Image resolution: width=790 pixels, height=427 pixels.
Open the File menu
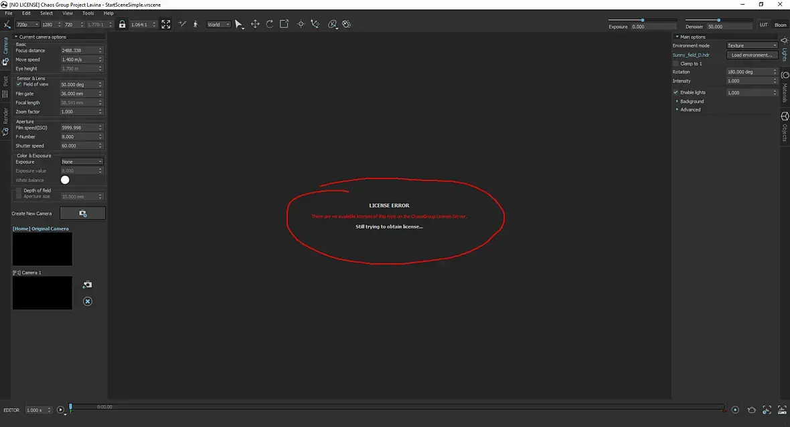tap(9, 13)
